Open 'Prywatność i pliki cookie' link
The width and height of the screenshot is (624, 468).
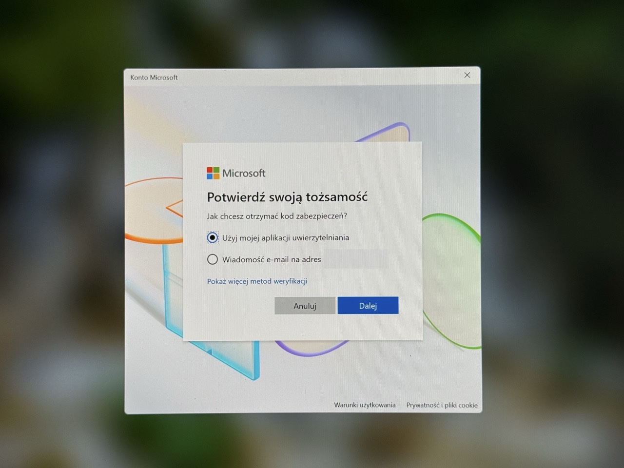pyautogui.click(x=442, y=405)
